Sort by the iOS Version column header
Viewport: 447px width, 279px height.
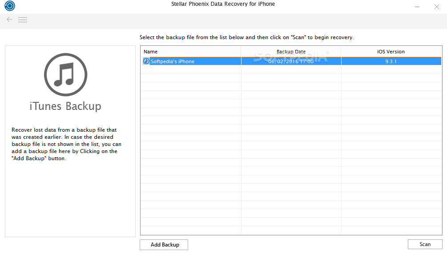tap(391, 52)
